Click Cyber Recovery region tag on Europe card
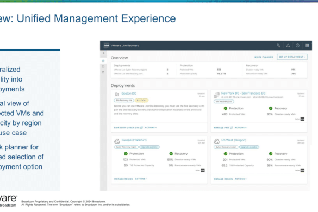Screen dimensions: 318x212 pyautogui.click(x=126, y=147)
